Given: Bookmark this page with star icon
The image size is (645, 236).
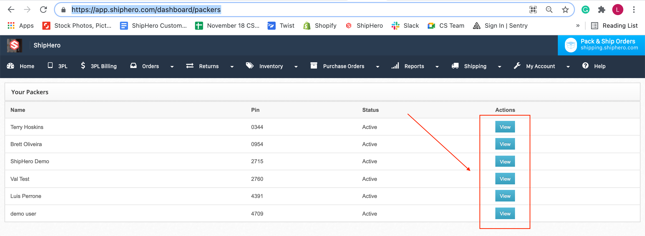Looking at the screenshot, I should 565,10.
